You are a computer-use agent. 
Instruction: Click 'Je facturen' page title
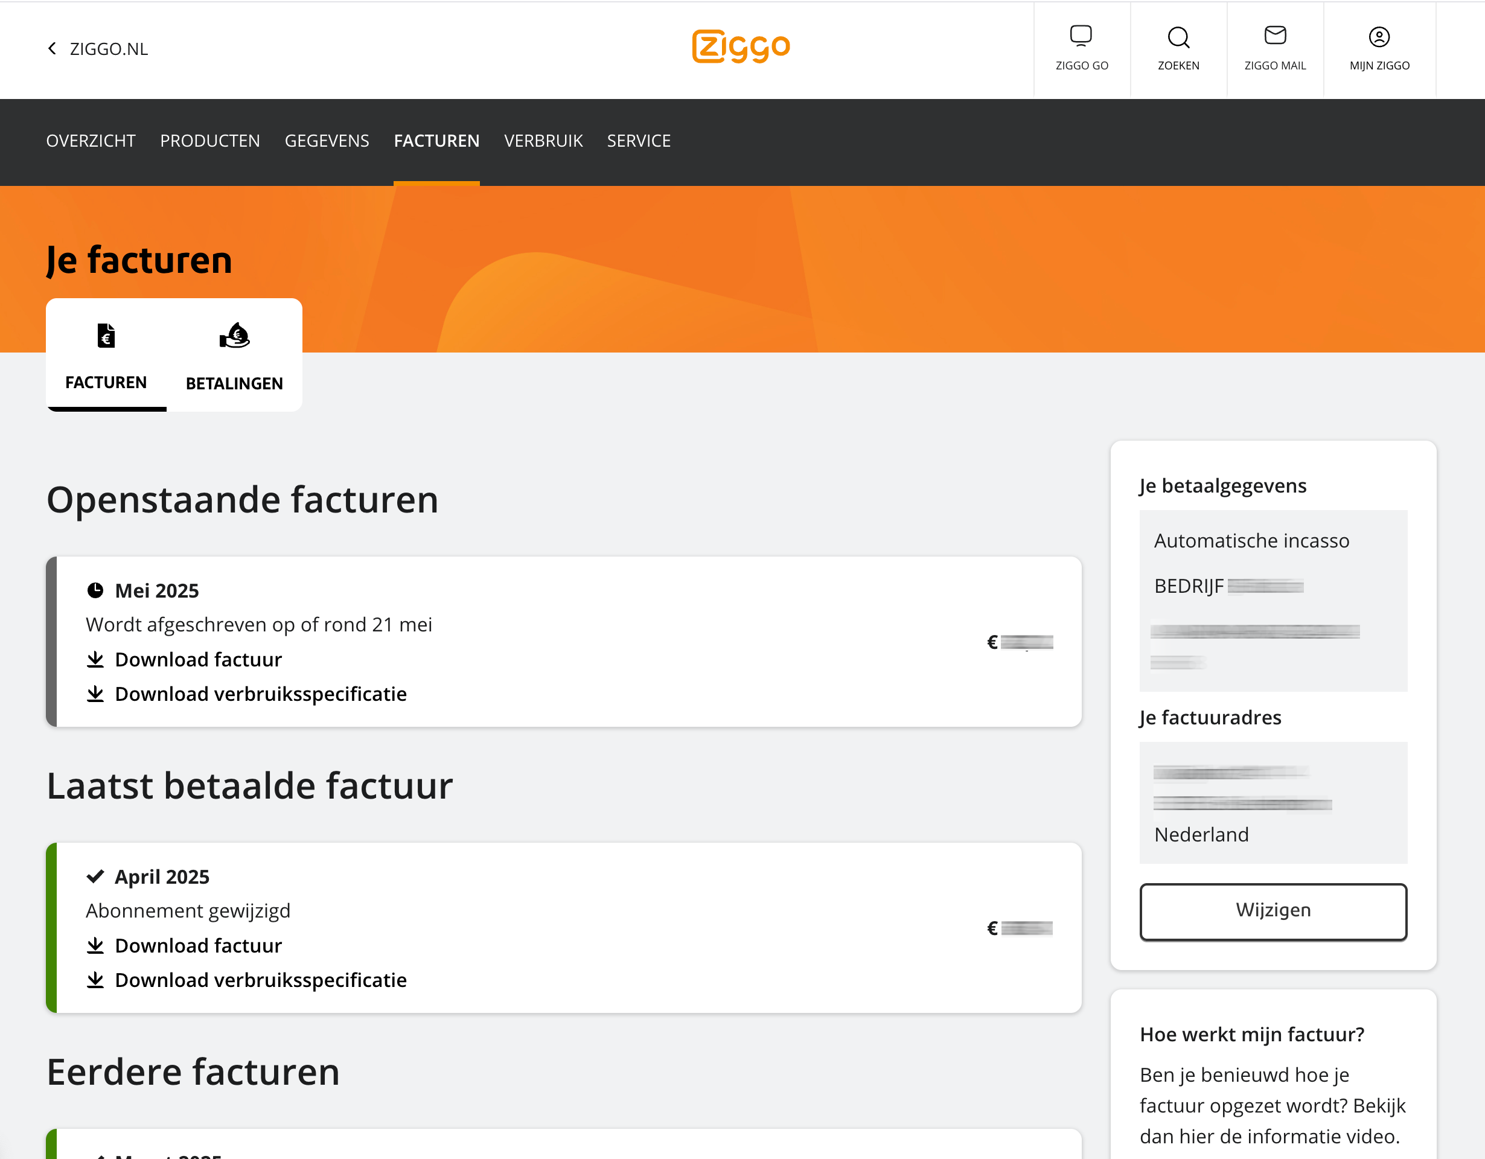139,260
